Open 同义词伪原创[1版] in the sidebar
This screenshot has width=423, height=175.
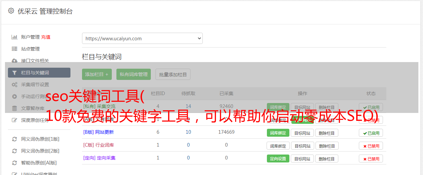click(x=40, y=139)
